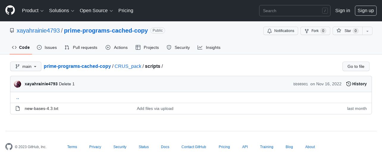Open the Open Source dropdown

[x=96, y=11]
